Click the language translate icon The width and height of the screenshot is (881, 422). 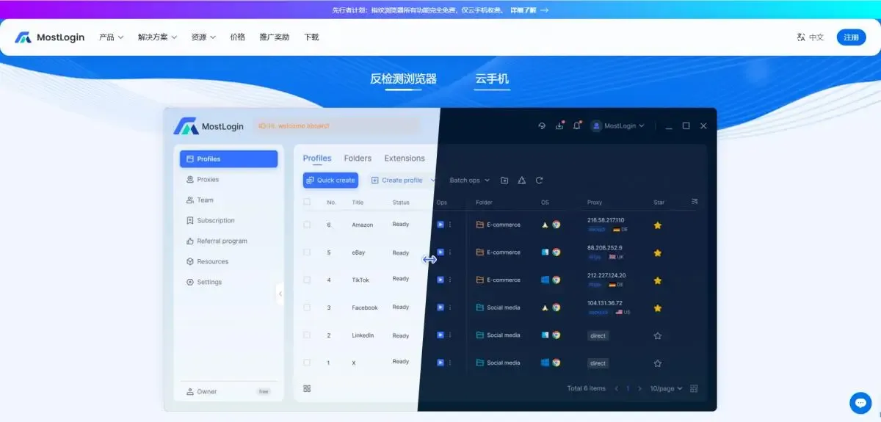[801, 37]
